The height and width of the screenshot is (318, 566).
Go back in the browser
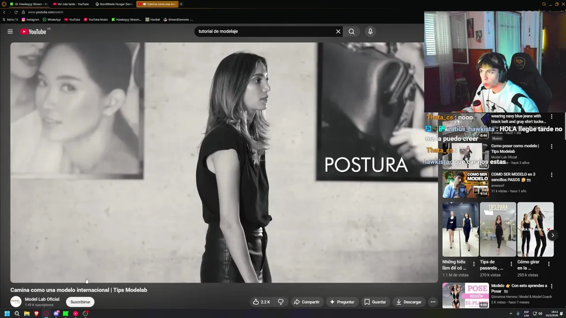(4, 12)
